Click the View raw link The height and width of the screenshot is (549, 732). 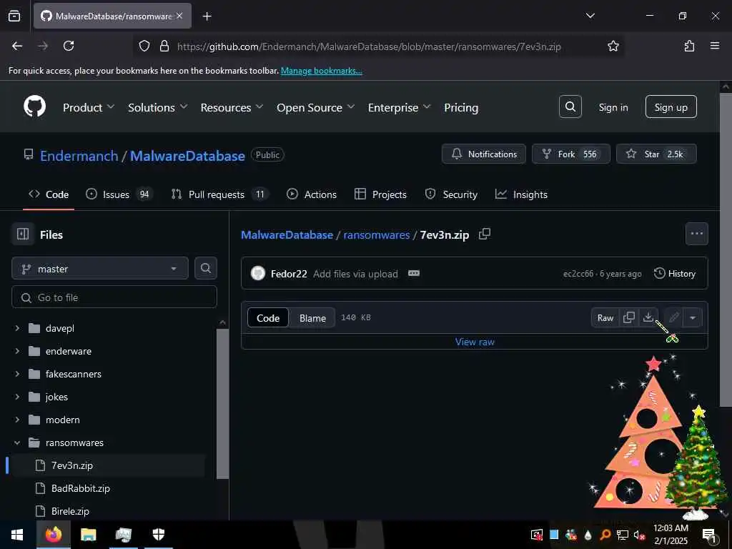point(475,342)
